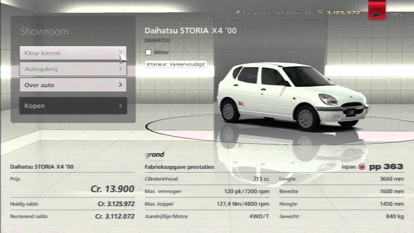
Task: Click the Daihatsu STORIA X4 '00 heading
Action: [191, 31]
